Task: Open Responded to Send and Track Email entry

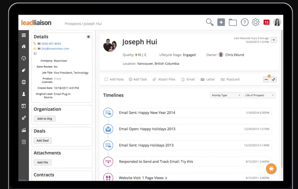Action: coord(194,162)
